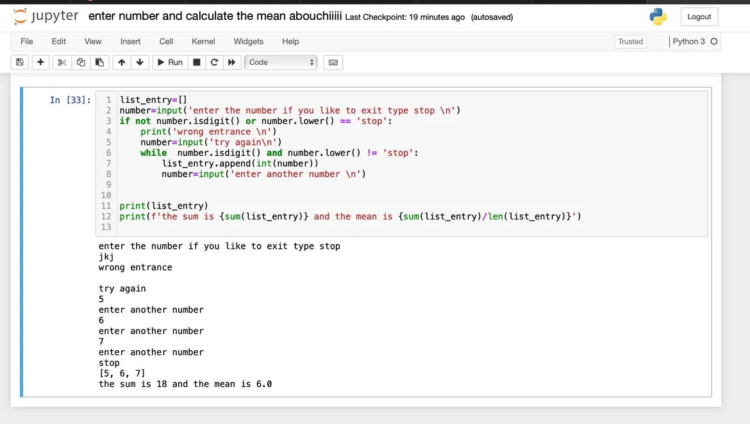Screen dimensions: 750x424
Task: Rename notebook by clicking its title
Action: coord(215,17)
